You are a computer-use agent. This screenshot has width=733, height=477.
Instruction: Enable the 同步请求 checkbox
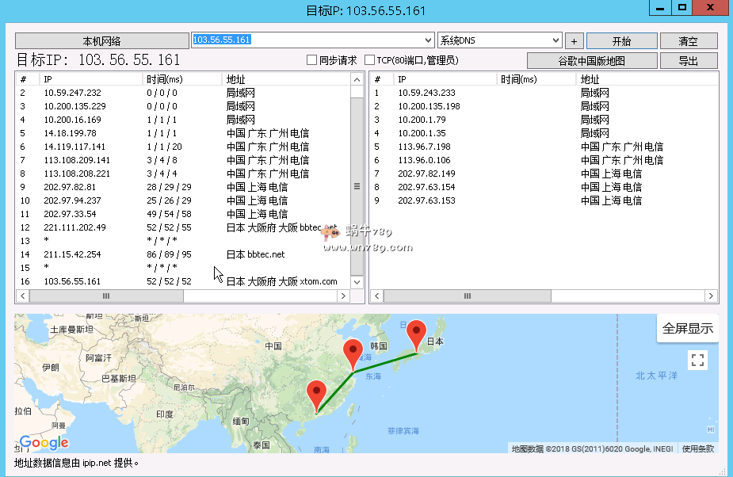pyautogui.click(x=312, y=60)
